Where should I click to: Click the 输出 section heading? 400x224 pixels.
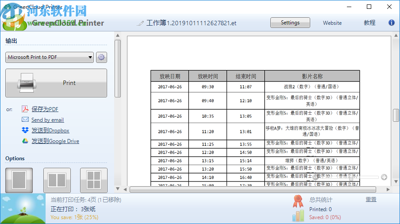point(11,41)
